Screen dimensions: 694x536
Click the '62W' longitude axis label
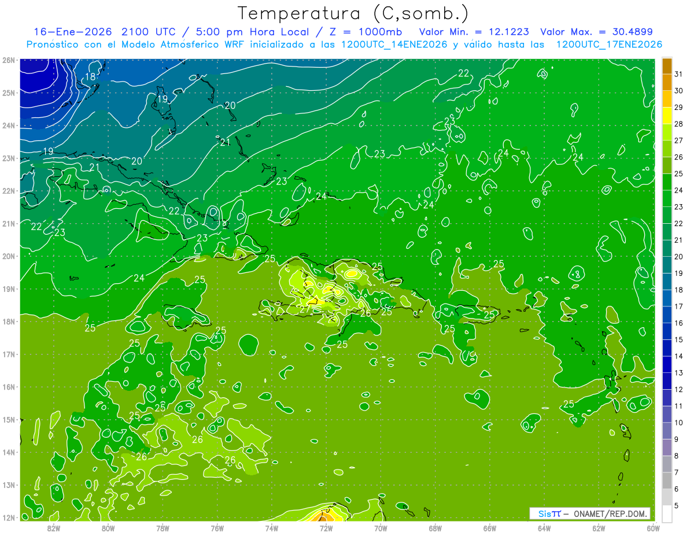tap(599, 528)
